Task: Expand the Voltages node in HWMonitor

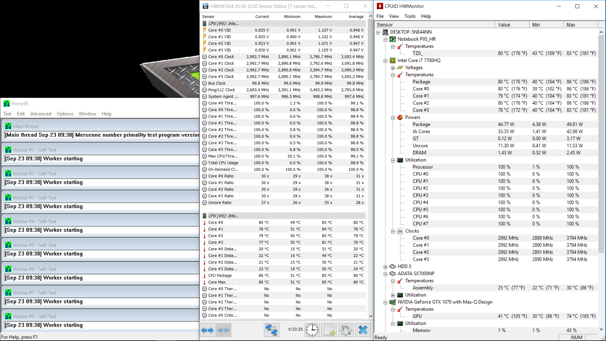Action: click(x=393, y=68)
